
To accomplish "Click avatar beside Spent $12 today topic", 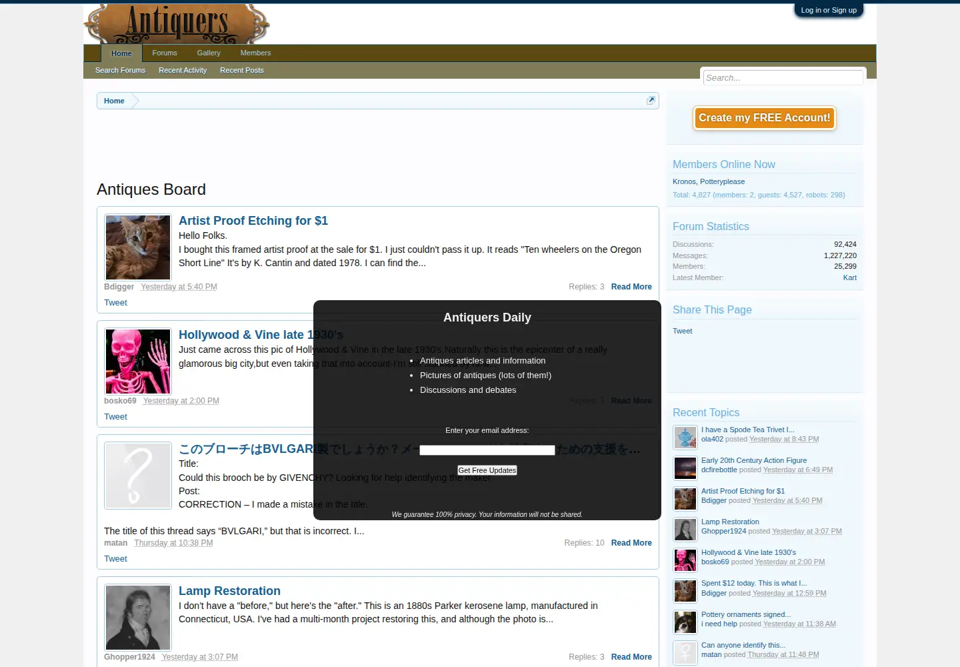I will (685, 590).
